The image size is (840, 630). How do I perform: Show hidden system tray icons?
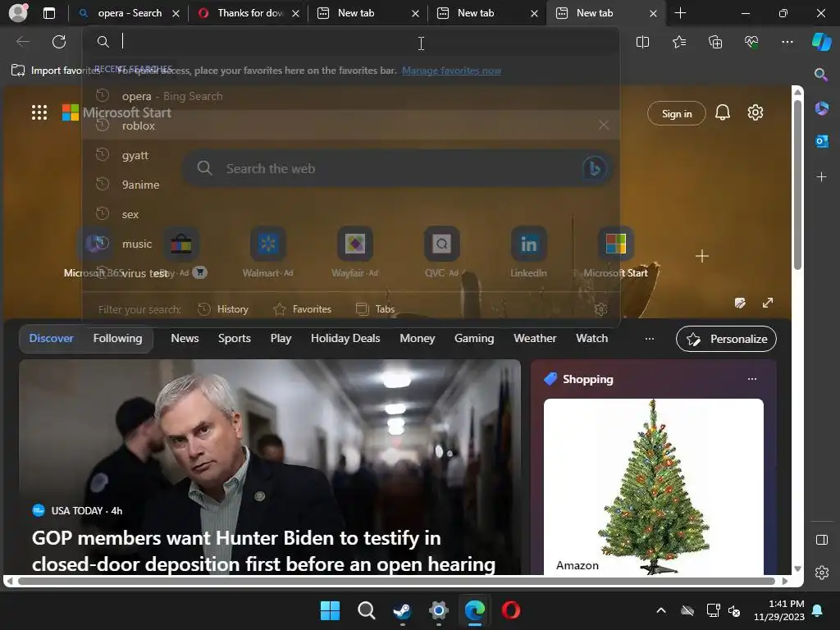661,610
